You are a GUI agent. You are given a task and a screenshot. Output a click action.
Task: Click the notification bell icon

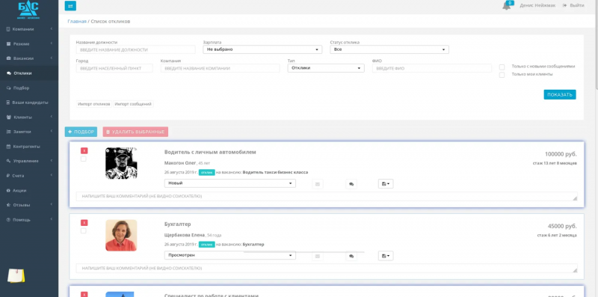(506, 6)
